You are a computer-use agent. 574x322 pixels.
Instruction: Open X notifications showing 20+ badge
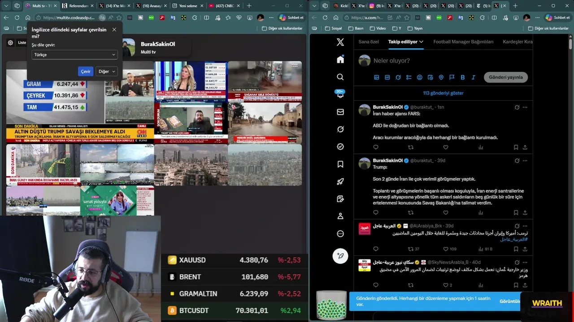tap(340, 94)
